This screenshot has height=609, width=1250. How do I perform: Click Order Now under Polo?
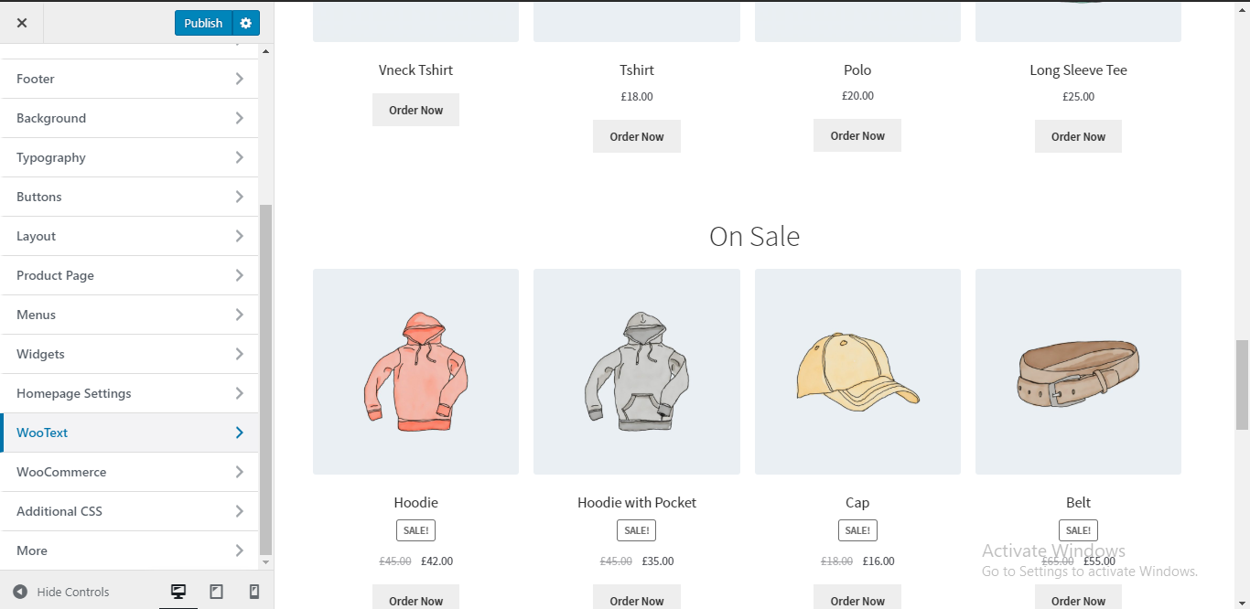click(x=857, y=135)
